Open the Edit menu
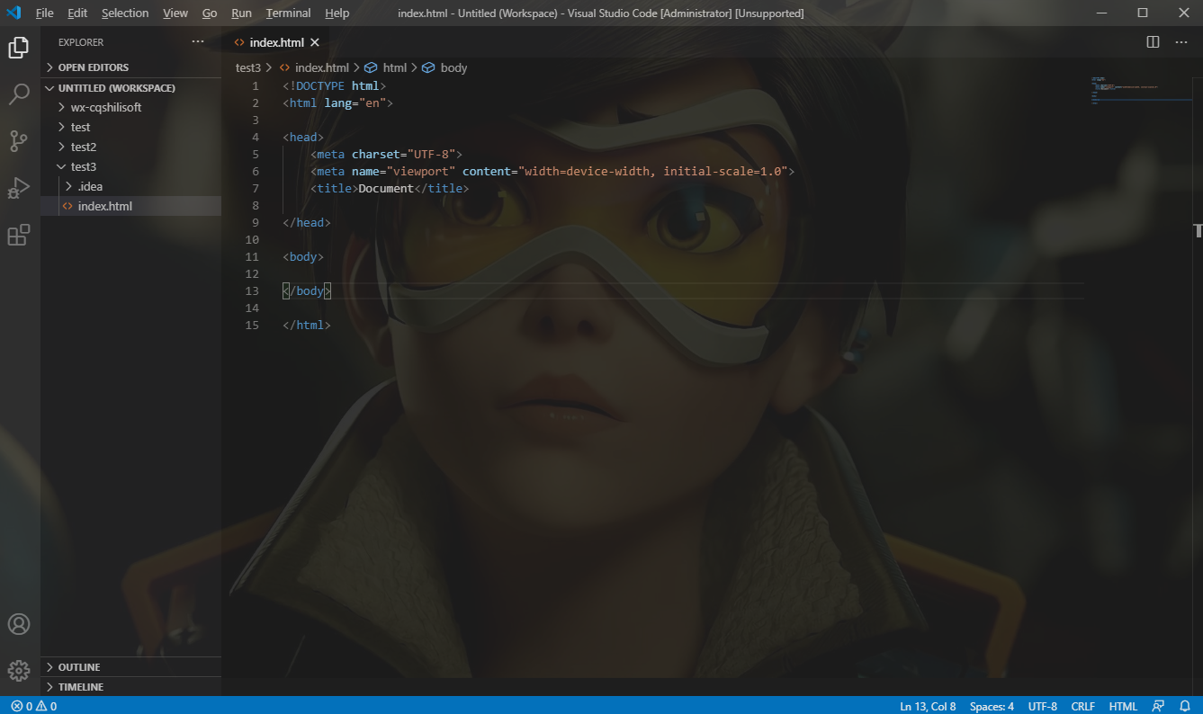Screen dimensions: 1203x714 click(77, 13)
